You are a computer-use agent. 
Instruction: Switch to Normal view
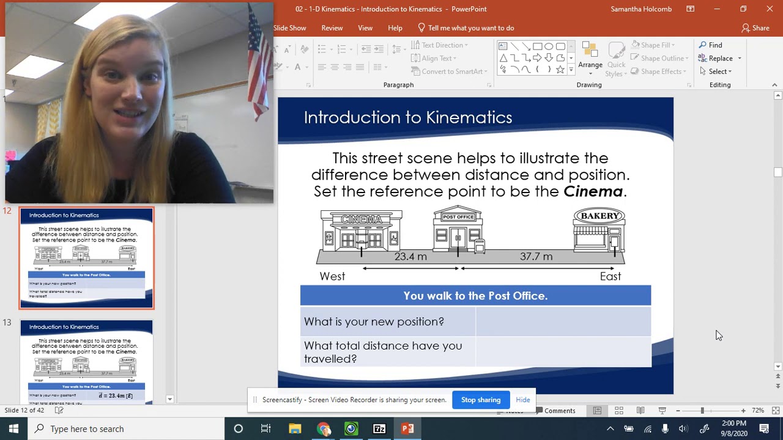597,411
